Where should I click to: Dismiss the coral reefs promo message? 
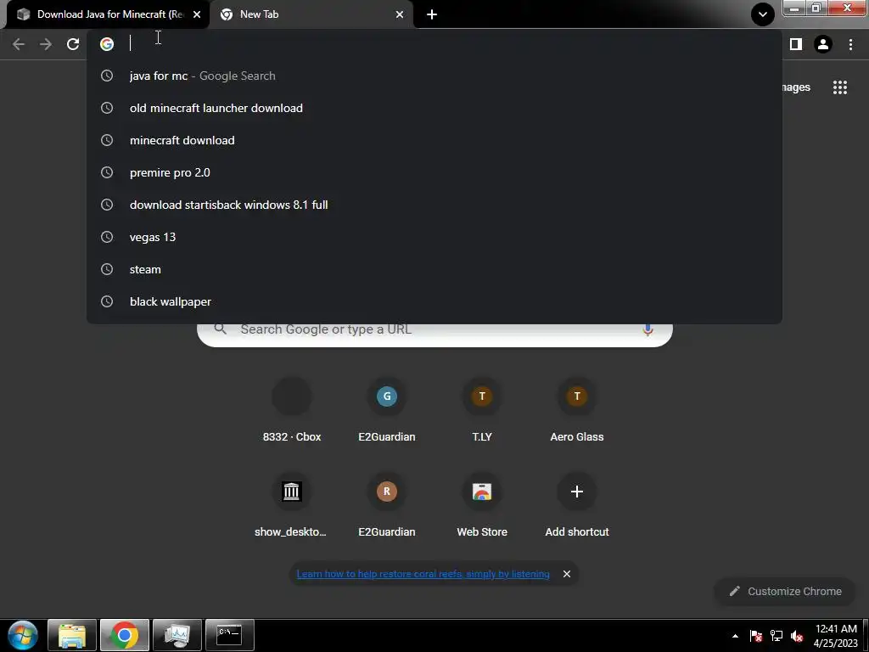[566, 574]
